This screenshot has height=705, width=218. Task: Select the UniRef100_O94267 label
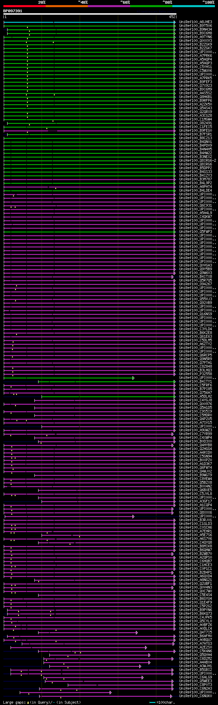click(196, 284)
